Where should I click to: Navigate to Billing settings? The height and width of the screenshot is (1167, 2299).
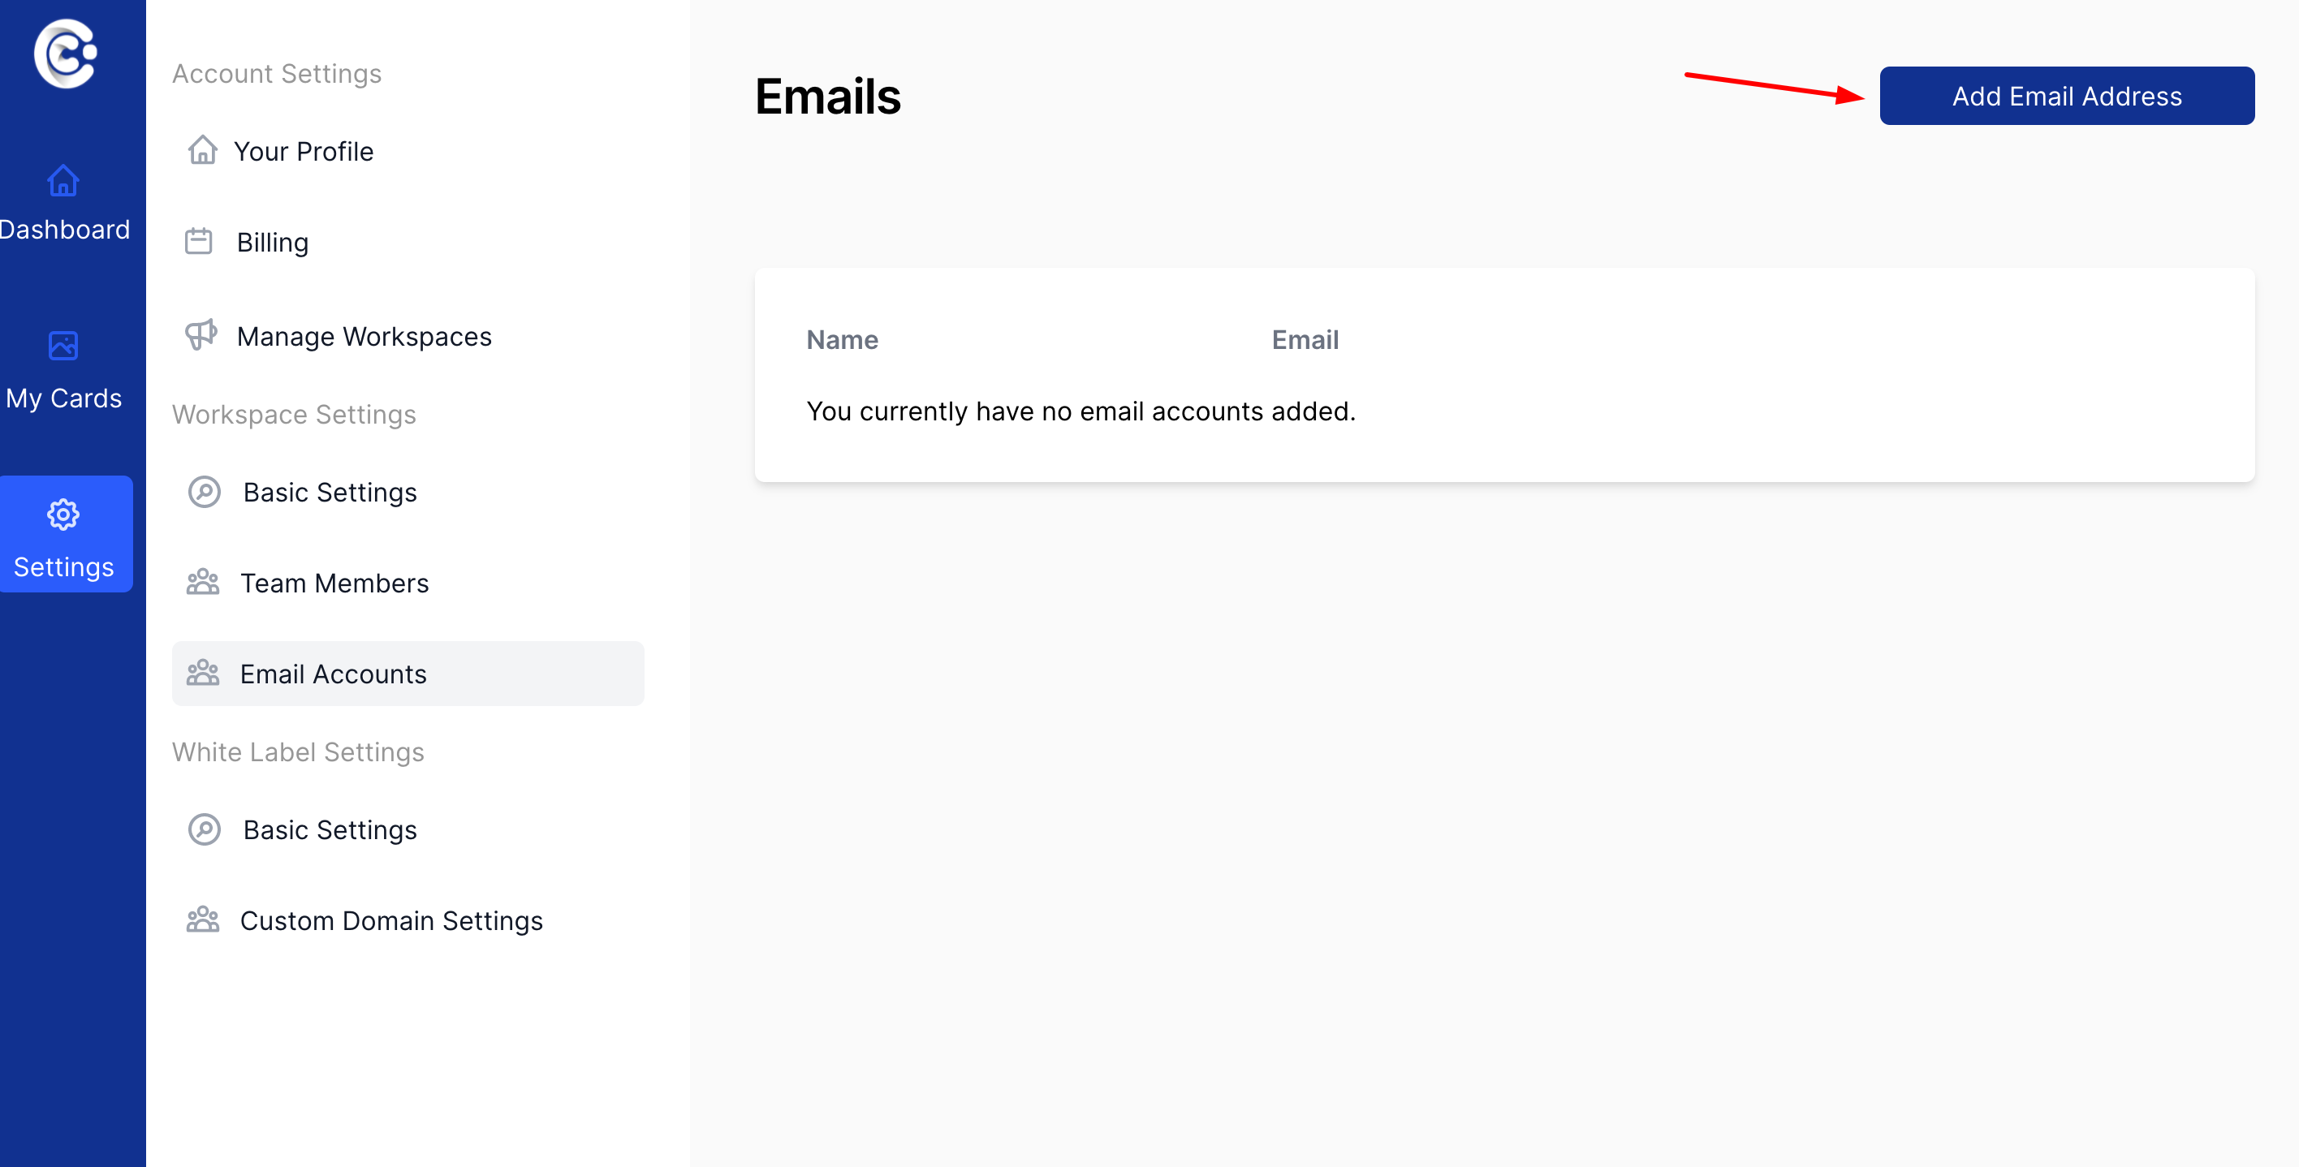coord(272,241)
